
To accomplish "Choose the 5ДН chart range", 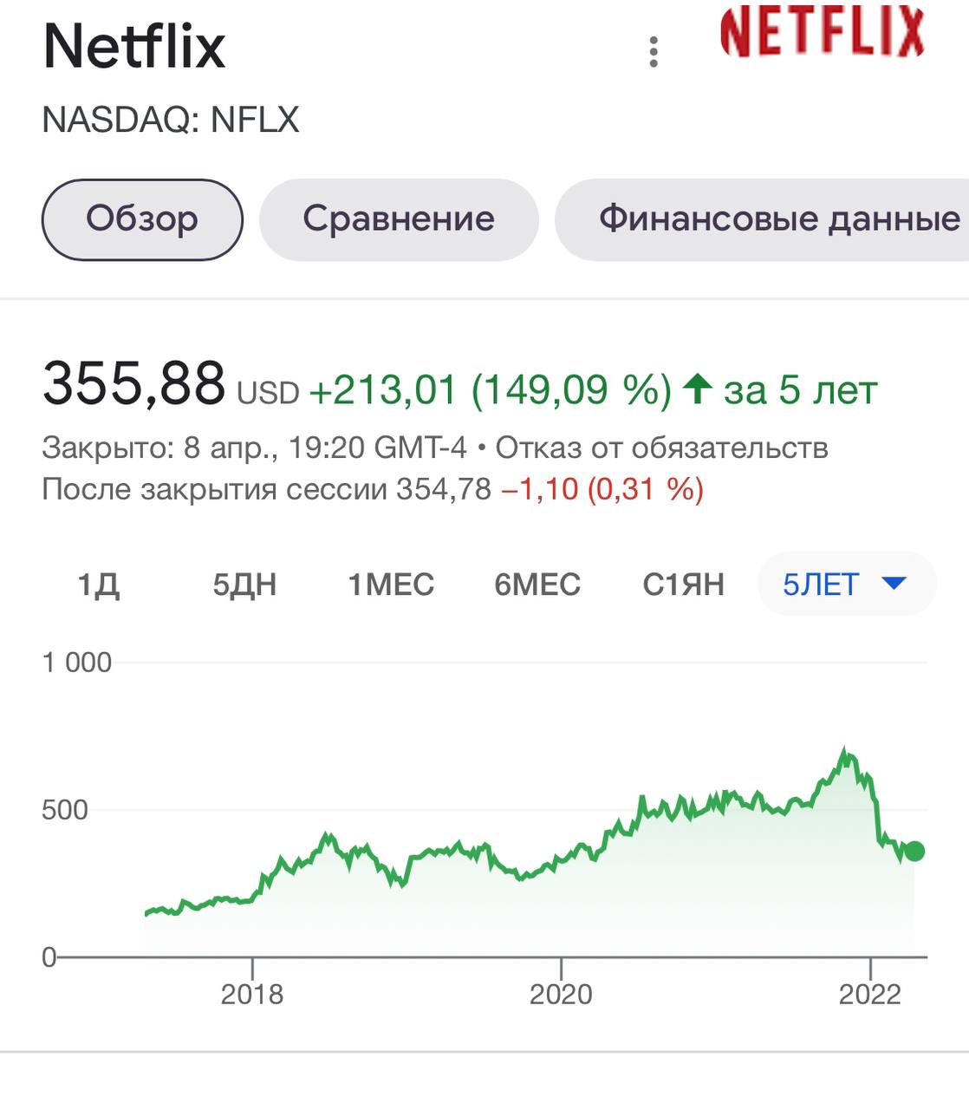I will (x=244, y=584).
